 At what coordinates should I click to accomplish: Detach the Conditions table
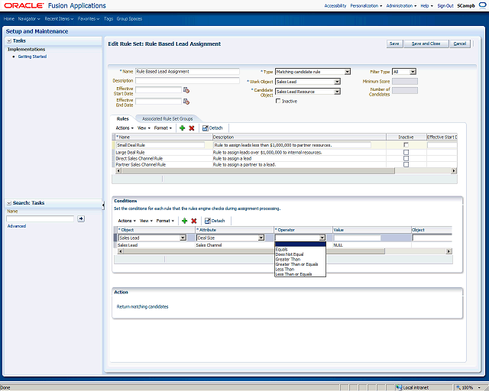[x=215, y=221]
